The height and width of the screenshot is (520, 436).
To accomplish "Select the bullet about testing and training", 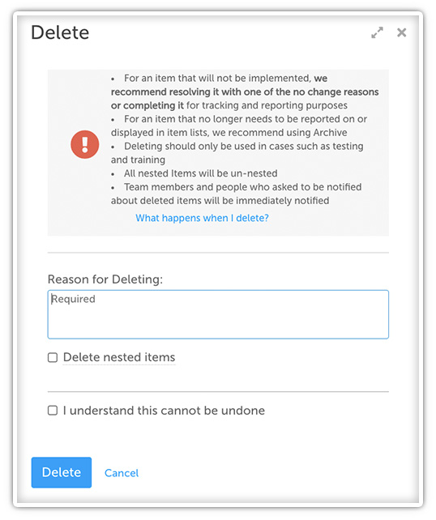I will 237,153.
